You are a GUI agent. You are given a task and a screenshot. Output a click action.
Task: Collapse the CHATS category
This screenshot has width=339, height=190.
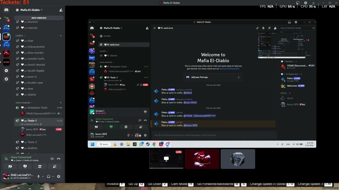(20, 36)
